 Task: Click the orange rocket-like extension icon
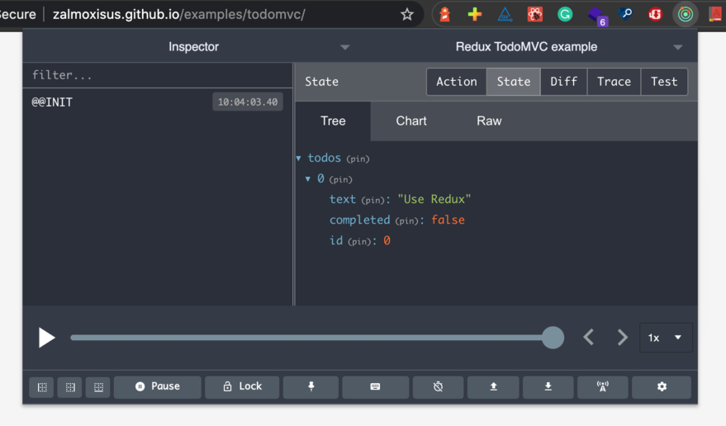pos(444,14)
